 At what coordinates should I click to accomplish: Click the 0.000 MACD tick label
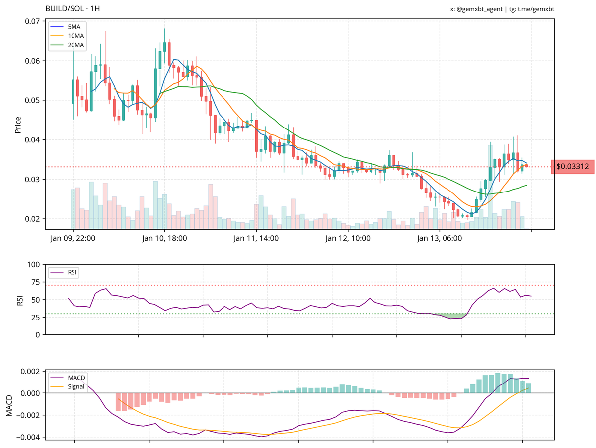click(31, 393)
